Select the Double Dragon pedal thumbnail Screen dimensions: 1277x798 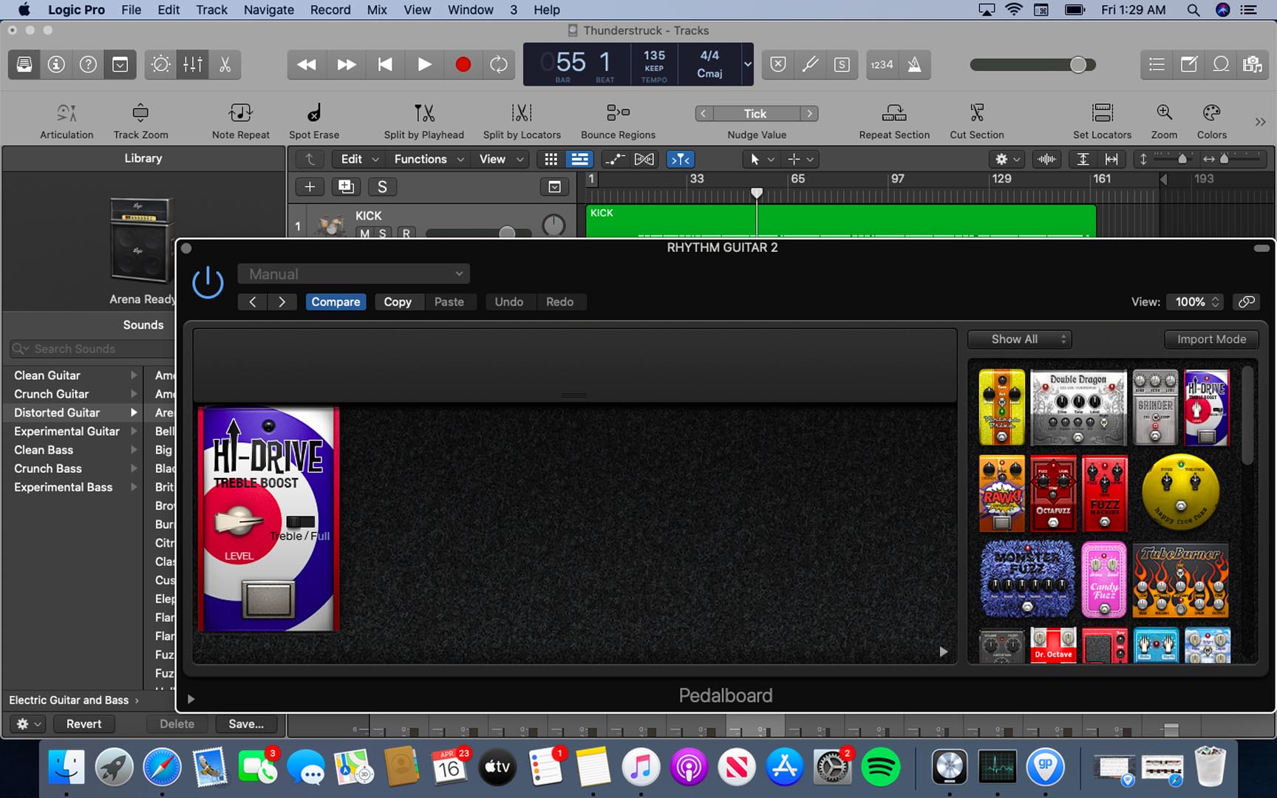[1078, 407]
